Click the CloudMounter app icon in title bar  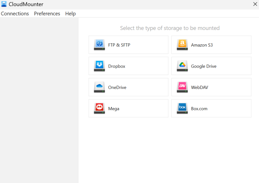coord(4,4)
